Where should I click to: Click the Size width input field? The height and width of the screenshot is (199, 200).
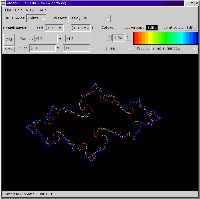(x=43, y=48)
